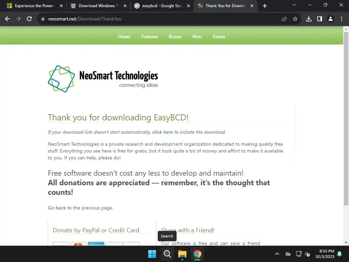Bookmark this page with the star icon
This screenshot has height=262, width=349.
295,19
